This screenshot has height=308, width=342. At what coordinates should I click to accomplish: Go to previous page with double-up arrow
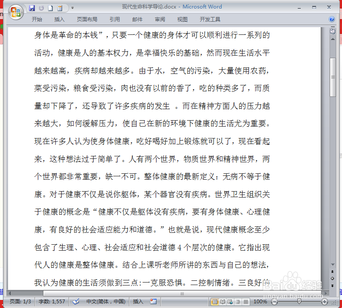[x=332, y=271]
